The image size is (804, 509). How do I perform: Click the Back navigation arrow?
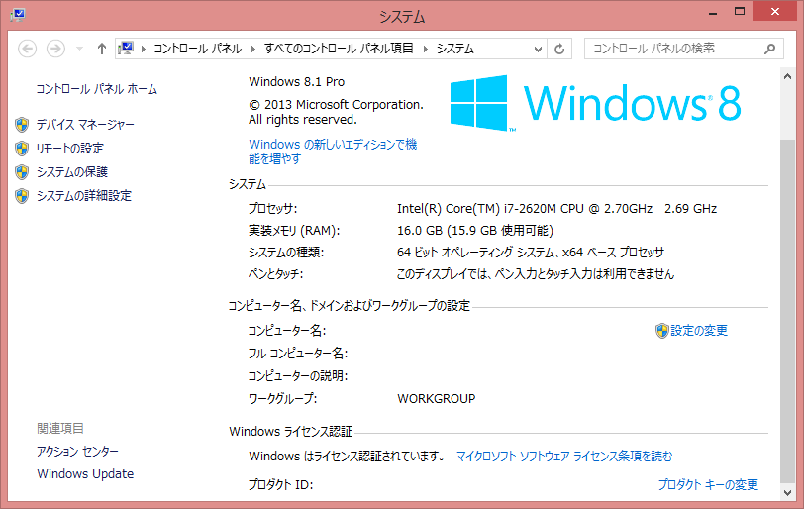[28, 49]
